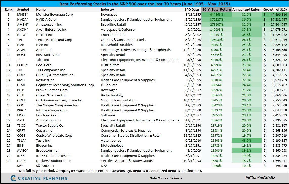Screen dimensions: 289x184
Task: Click the 444868% total return cell
Action: pyautogui.click(x=217, y=15)
